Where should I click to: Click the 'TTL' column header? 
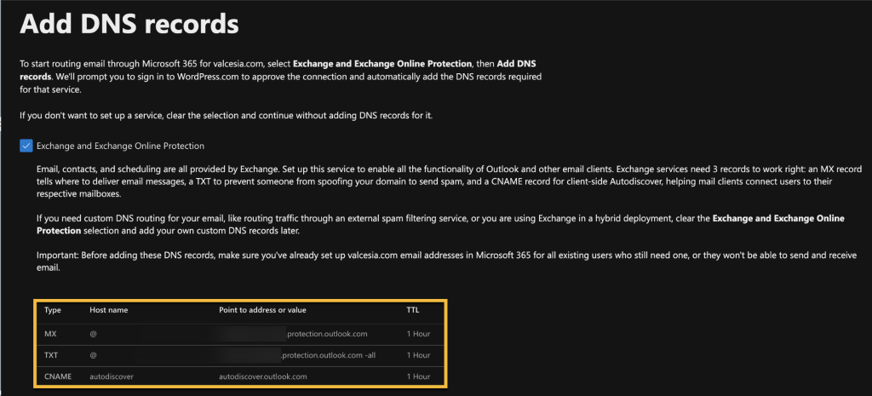412,311
